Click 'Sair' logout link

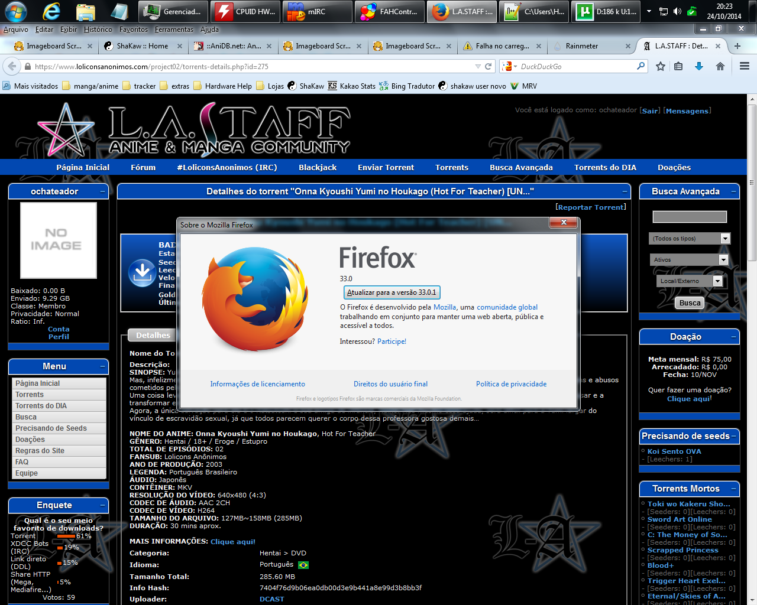click(651, 110)
